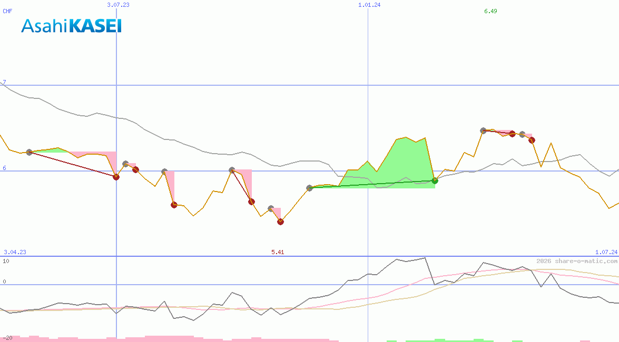
Task: Click the red 5.41 low price label
Action: pyautogui.click(x=278, y=252)
